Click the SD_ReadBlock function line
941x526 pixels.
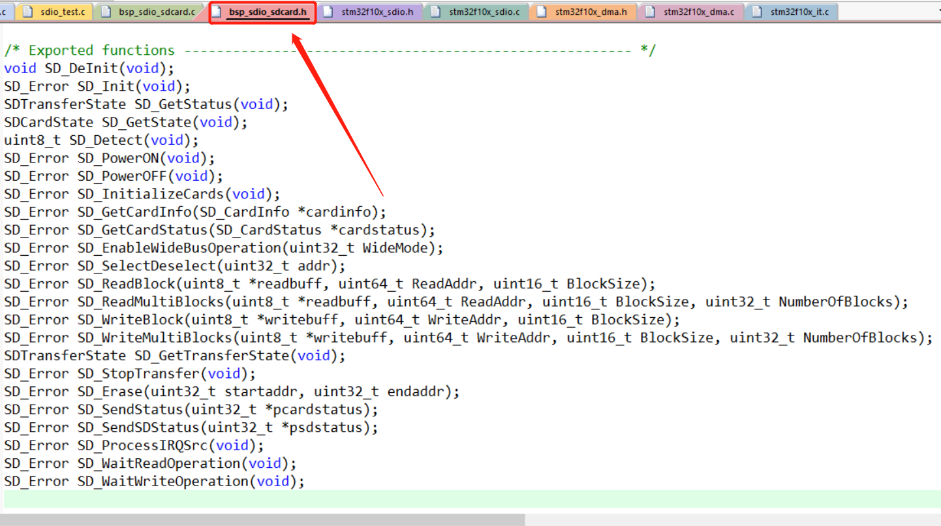[330, 284]
